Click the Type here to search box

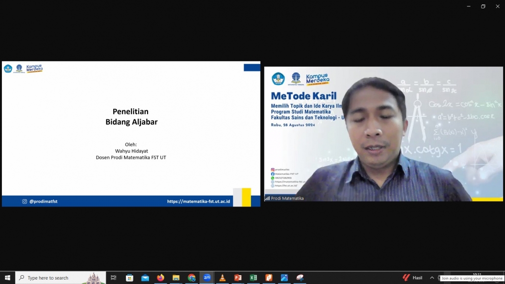tap(60, 278)
